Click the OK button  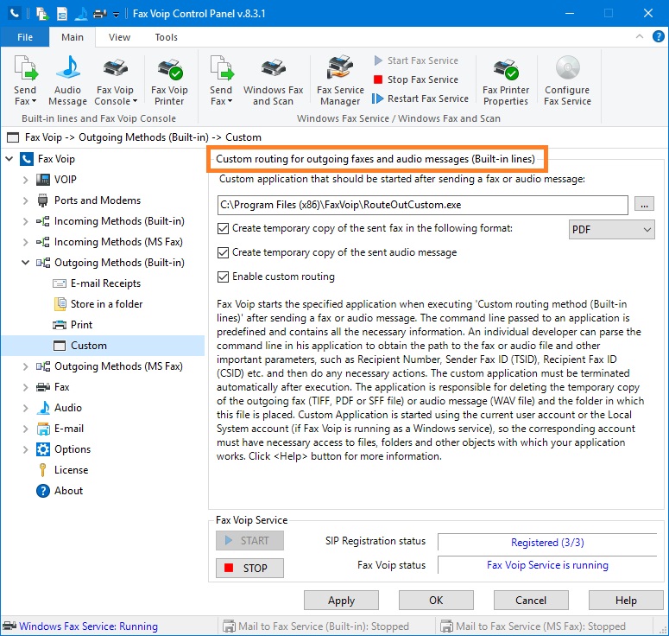tap(436, 600)
